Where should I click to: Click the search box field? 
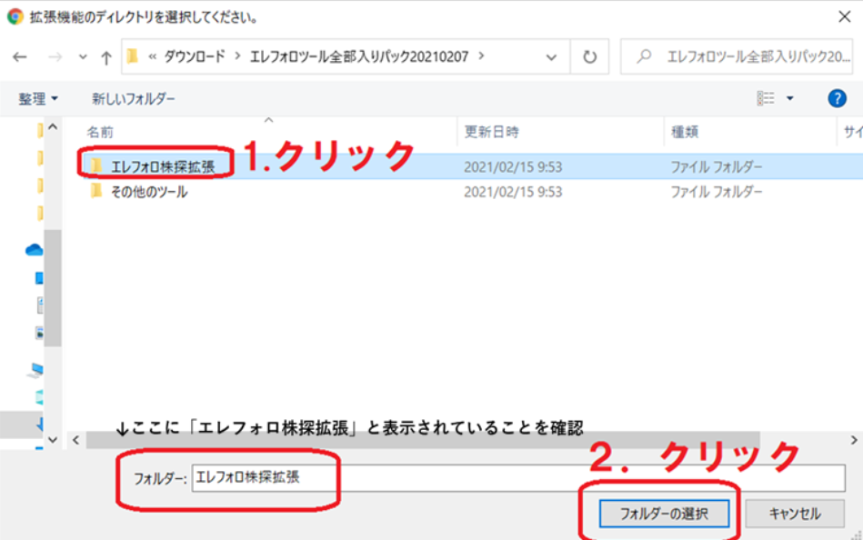pos(737,56)
